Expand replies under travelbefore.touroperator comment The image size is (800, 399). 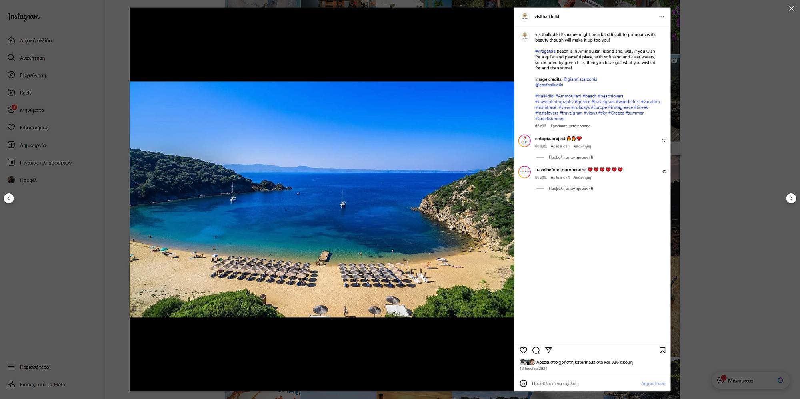tap(570, 189)
